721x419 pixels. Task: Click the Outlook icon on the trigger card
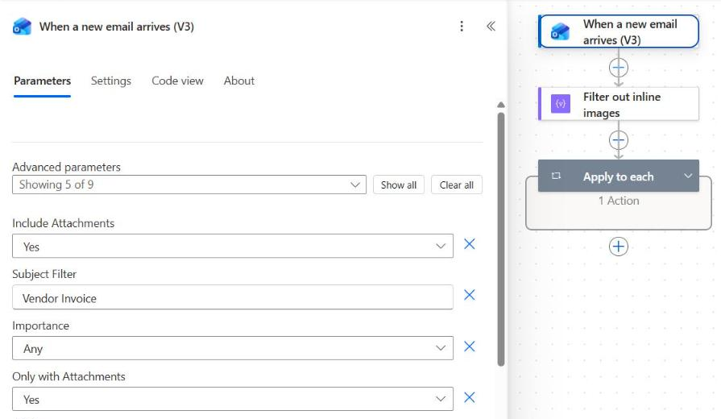tap(560, 31)
